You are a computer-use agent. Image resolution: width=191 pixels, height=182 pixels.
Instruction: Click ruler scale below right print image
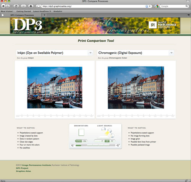point(136,115)
